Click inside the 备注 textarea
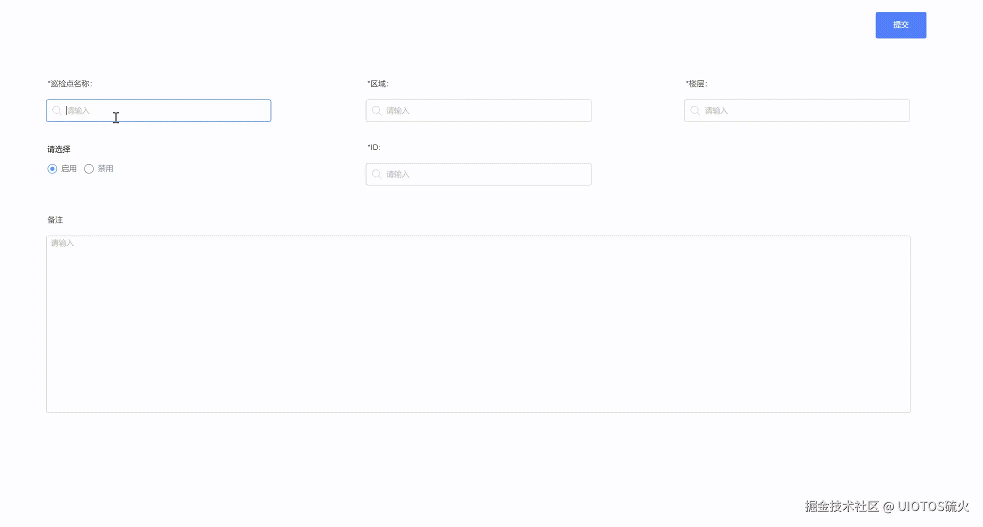The image size is (983, 527). (478, 324)
